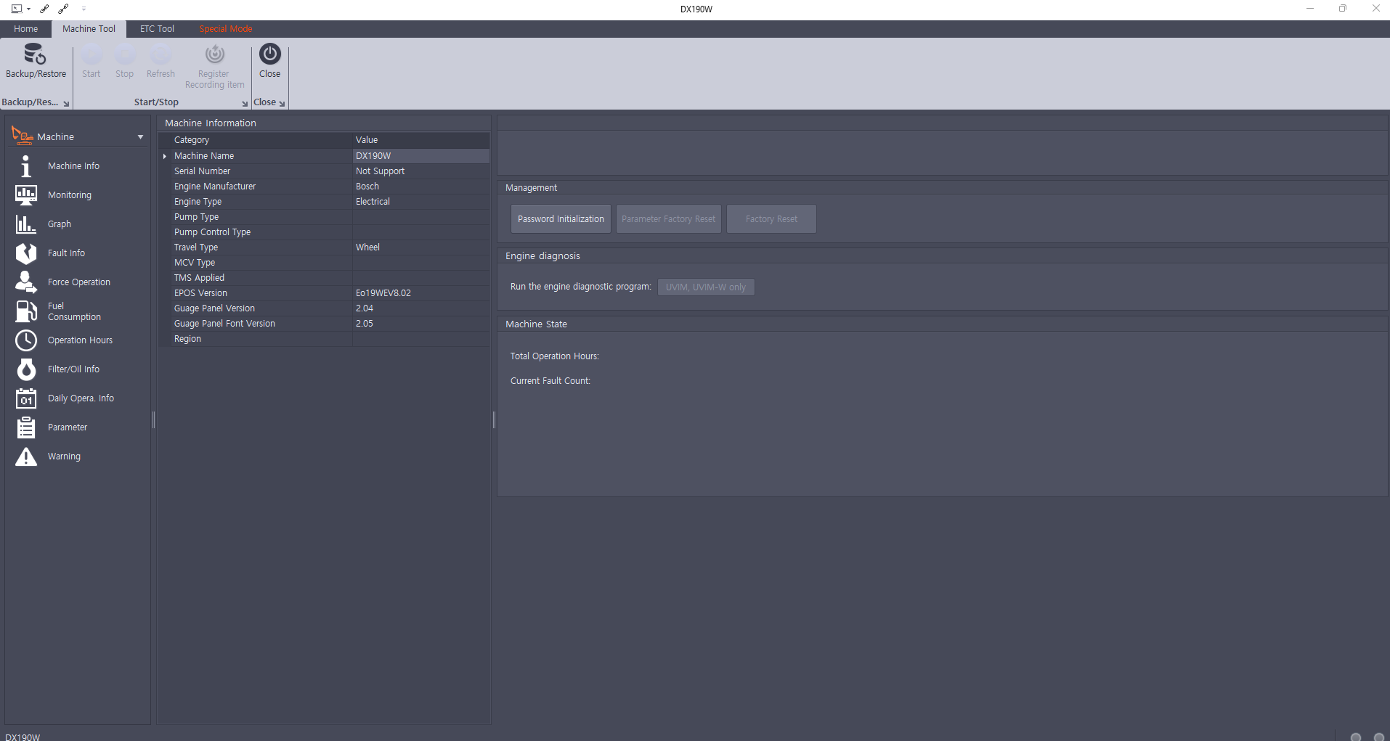
Task: Open the Filter/Oil Info icon
Action: click(x=26, y=369)
